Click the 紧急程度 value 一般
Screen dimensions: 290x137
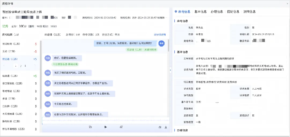[x=198, y=122]
